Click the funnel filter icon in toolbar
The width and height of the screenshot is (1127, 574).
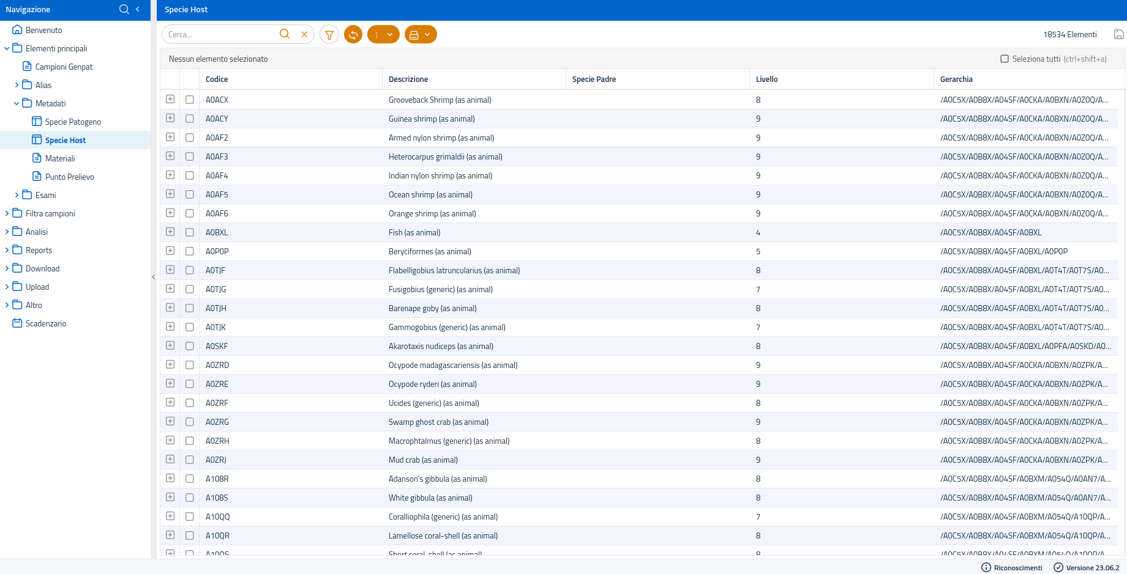coord(329,35)
